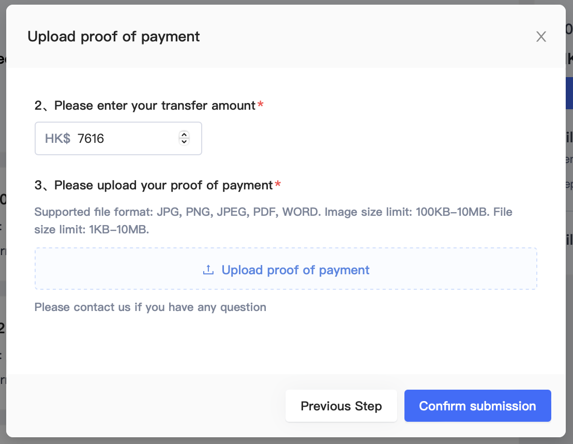Click the blue button peeking at the right edge
This screenshot has width=573, height=444.
(570, 93)
